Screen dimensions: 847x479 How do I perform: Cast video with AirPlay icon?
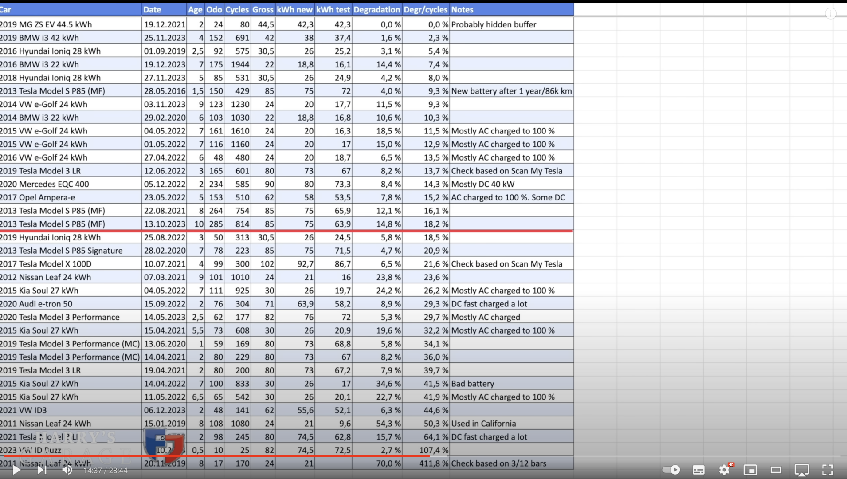tap(801, 470)
